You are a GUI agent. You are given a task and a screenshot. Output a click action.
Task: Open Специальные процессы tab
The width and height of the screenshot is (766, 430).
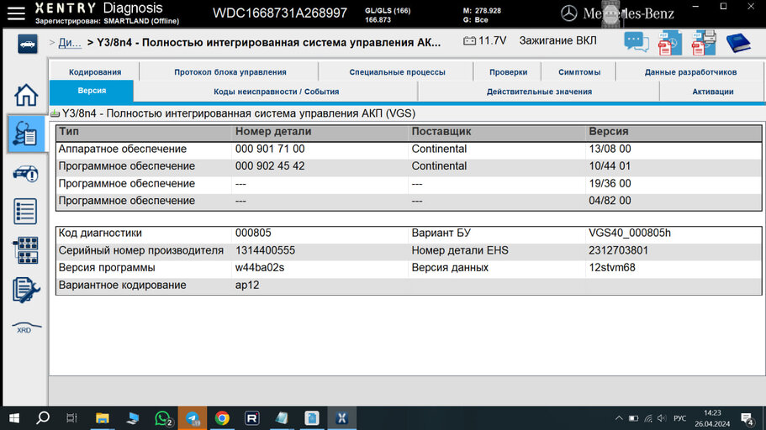pyautogui.click(x=397, y=71)
